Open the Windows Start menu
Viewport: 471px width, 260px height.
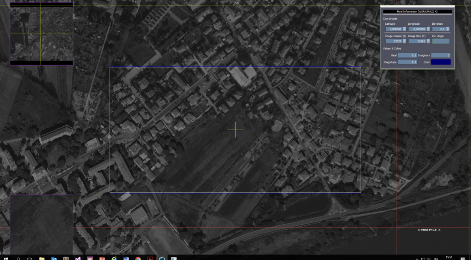5,258
